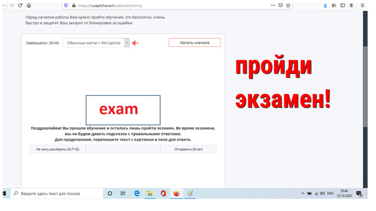Open Cortana circle icon on taskbar
376x211 pixels.
[x=110, y=194]
